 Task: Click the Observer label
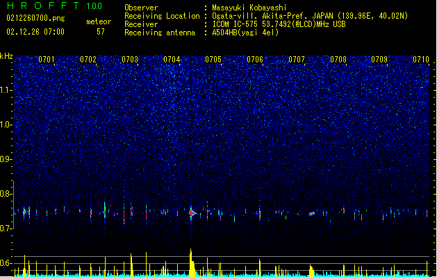pyautogui.click(x=141, y=8)
